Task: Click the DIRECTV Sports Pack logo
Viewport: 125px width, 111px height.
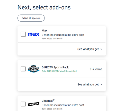Action: point(34,69)
